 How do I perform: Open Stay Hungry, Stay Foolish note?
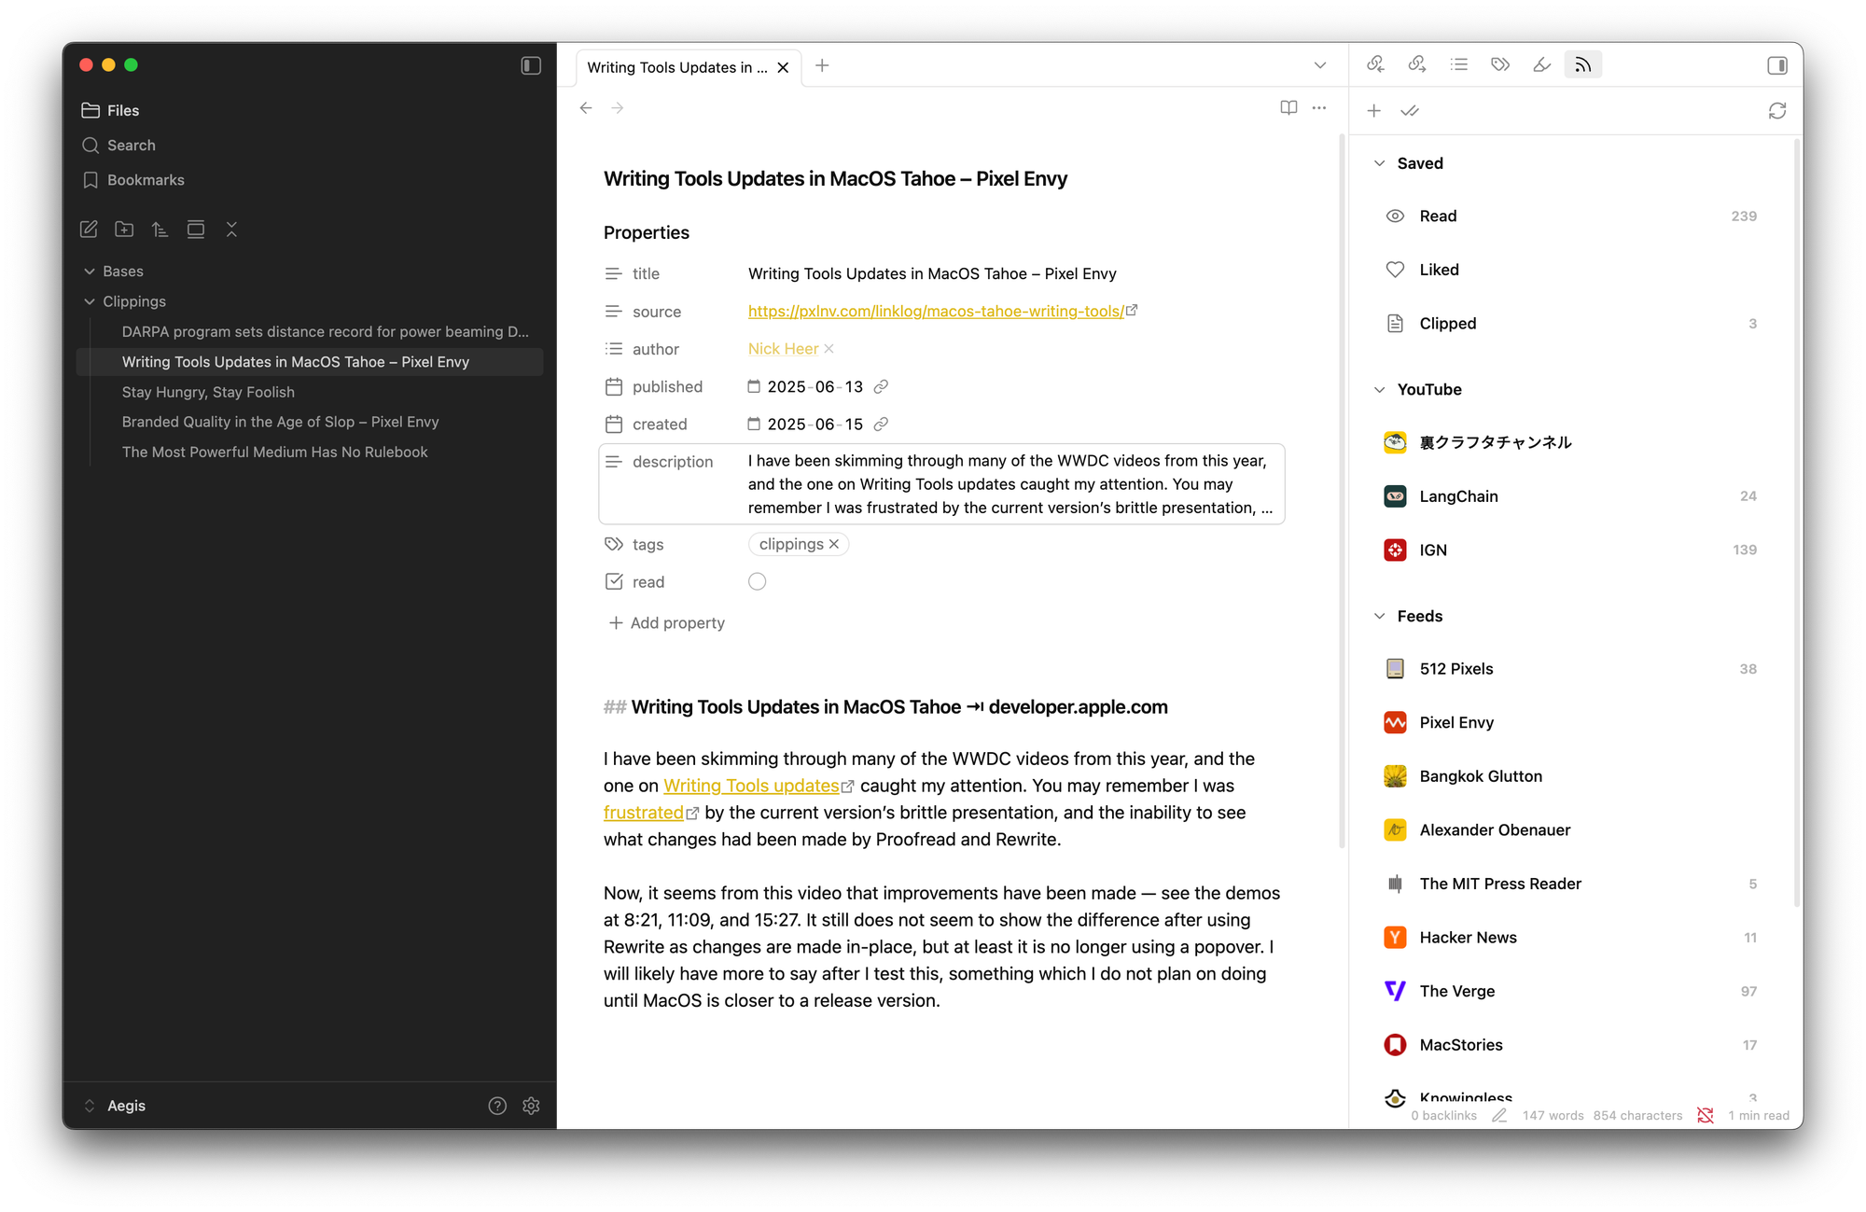coord(208,392)
